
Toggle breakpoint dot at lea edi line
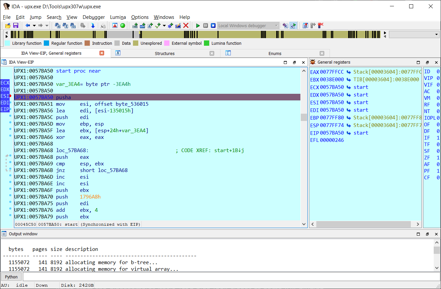(x=11, y=109)
